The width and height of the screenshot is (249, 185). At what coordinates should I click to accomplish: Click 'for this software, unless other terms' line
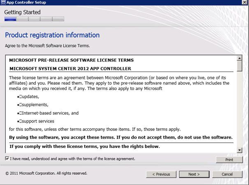coord(95,129)
